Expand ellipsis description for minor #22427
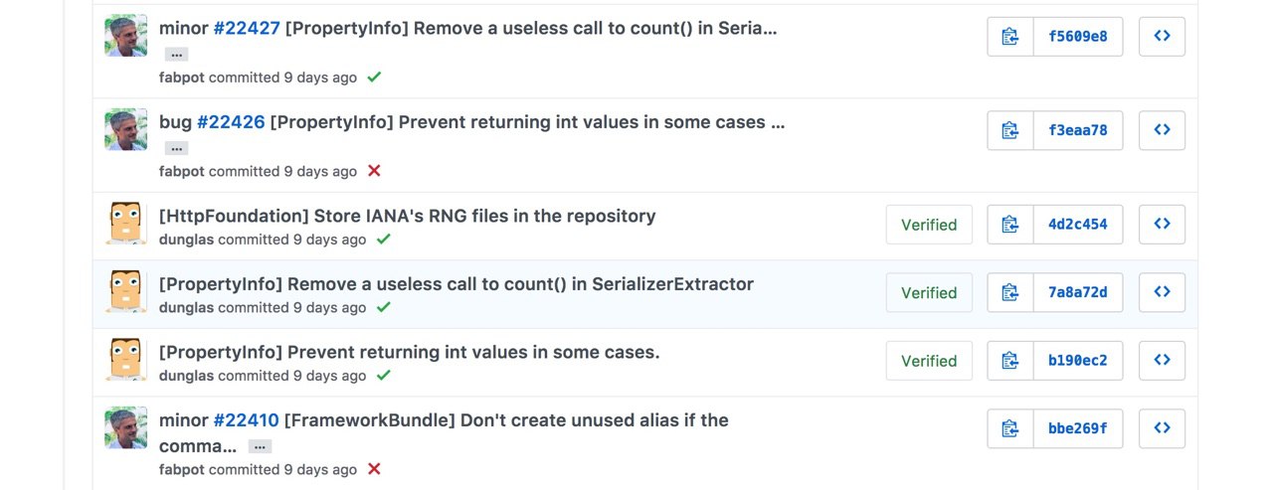 (176, 55)
